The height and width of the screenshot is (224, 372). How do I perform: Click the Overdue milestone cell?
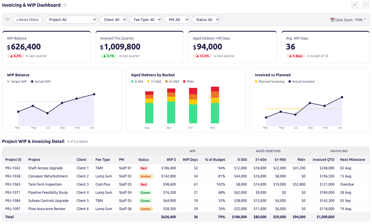tap(347, 184)
